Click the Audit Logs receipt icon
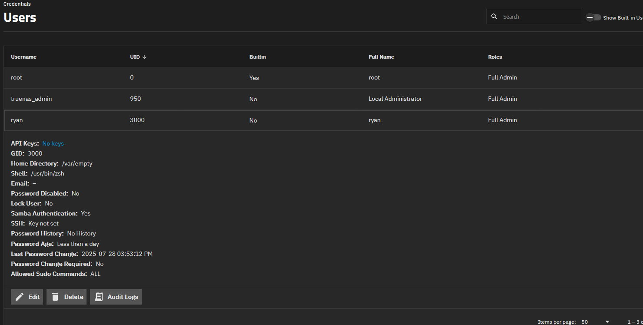 [x=99, y=297]
